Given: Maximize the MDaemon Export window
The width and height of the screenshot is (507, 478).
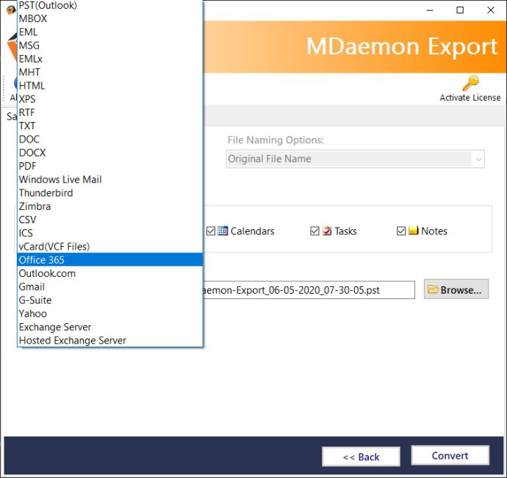Looking at the screenshot, I should click(x=460, y=10).
